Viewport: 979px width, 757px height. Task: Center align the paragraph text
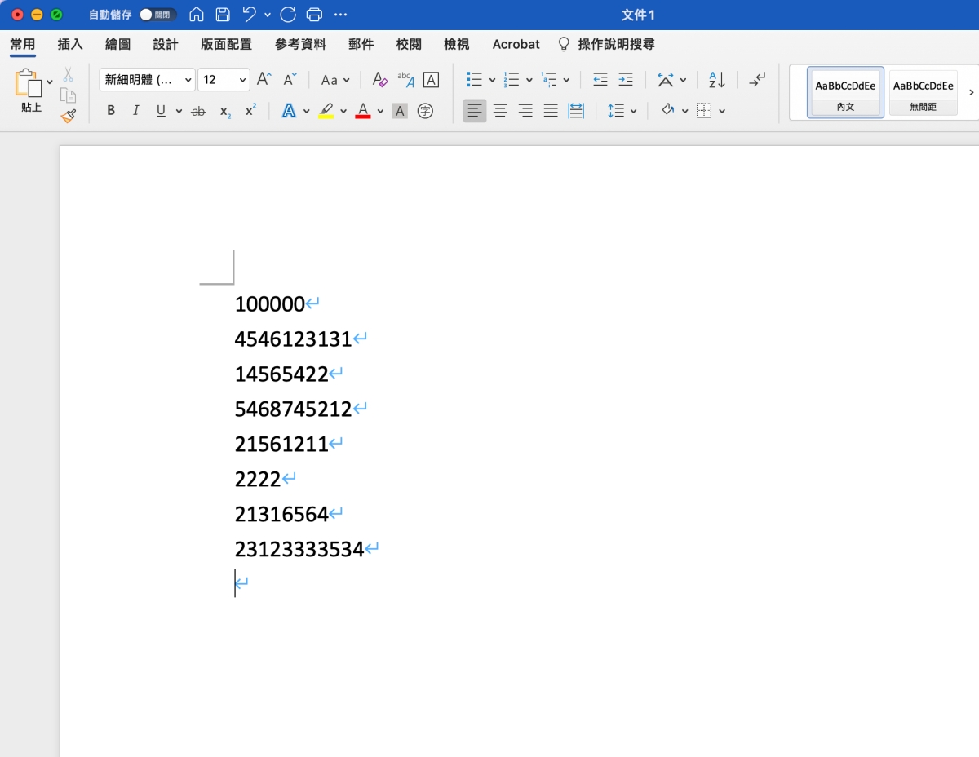coord(500,111)
